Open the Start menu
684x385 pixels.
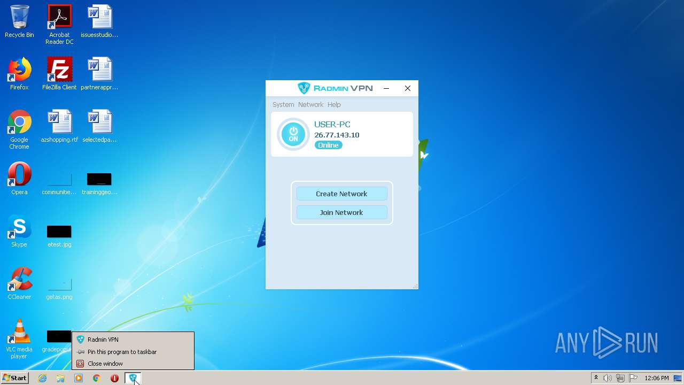click(x=14, y=378)
